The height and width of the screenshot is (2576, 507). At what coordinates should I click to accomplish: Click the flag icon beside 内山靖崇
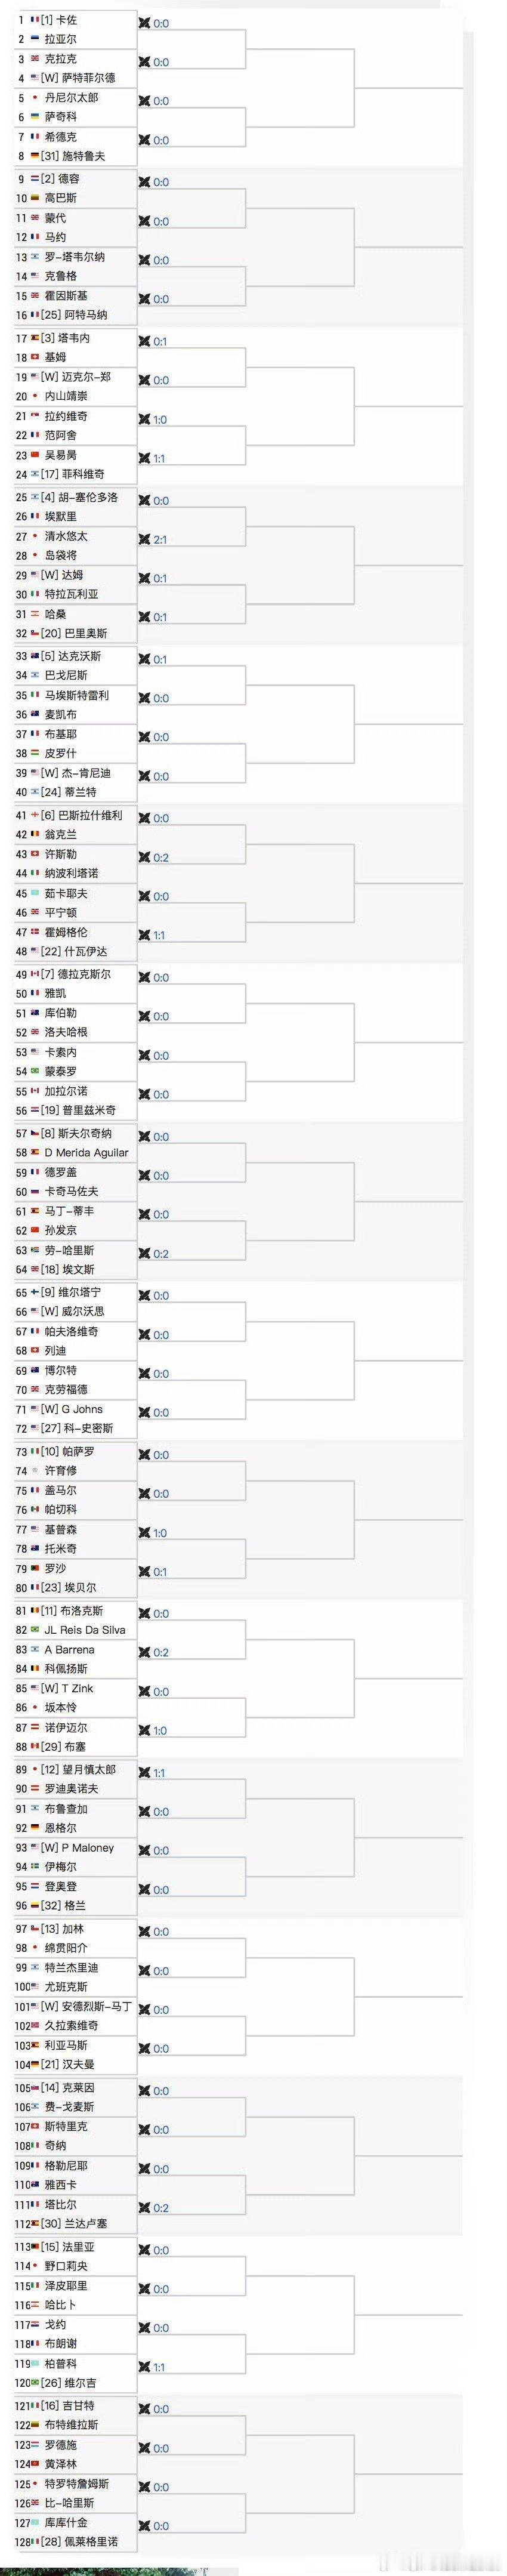click(x=36, y=396)
